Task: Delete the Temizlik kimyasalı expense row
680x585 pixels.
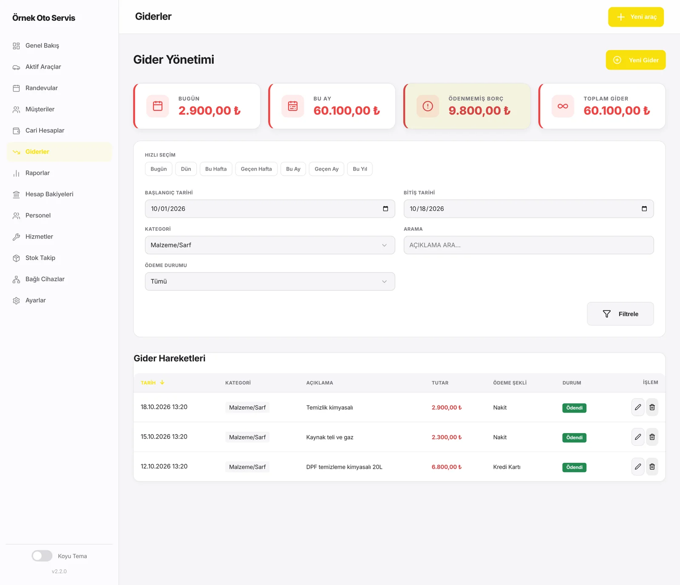Action: pyautogui.click(x=652, y=407)
